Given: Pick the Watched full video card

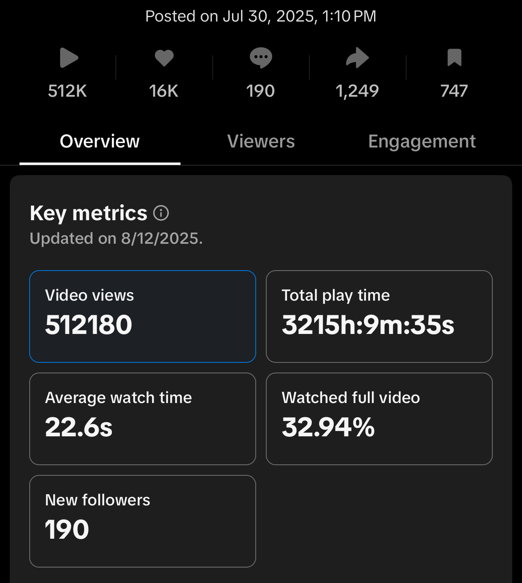Looking at the screenshot, I should (379, 418).
